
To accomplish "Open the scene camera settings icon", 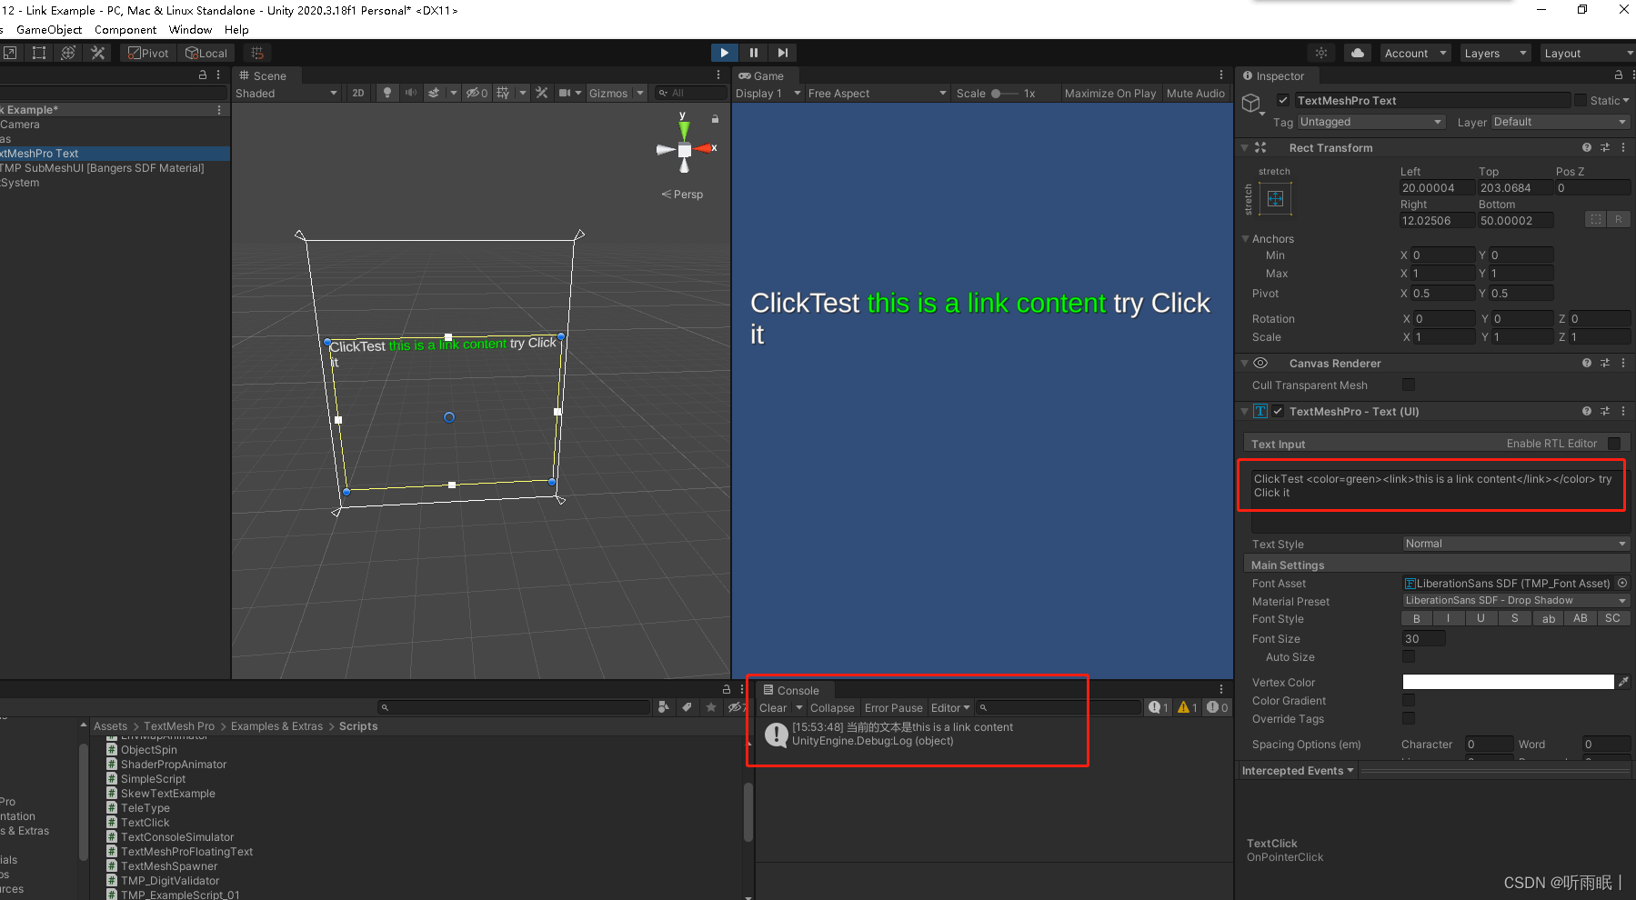I will pos(565,93).
